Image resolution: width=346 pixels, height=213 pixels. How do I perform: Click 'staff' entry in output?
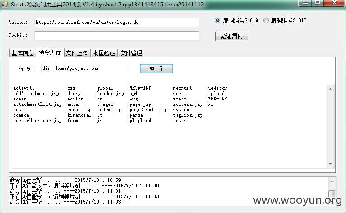coord(180,99)
